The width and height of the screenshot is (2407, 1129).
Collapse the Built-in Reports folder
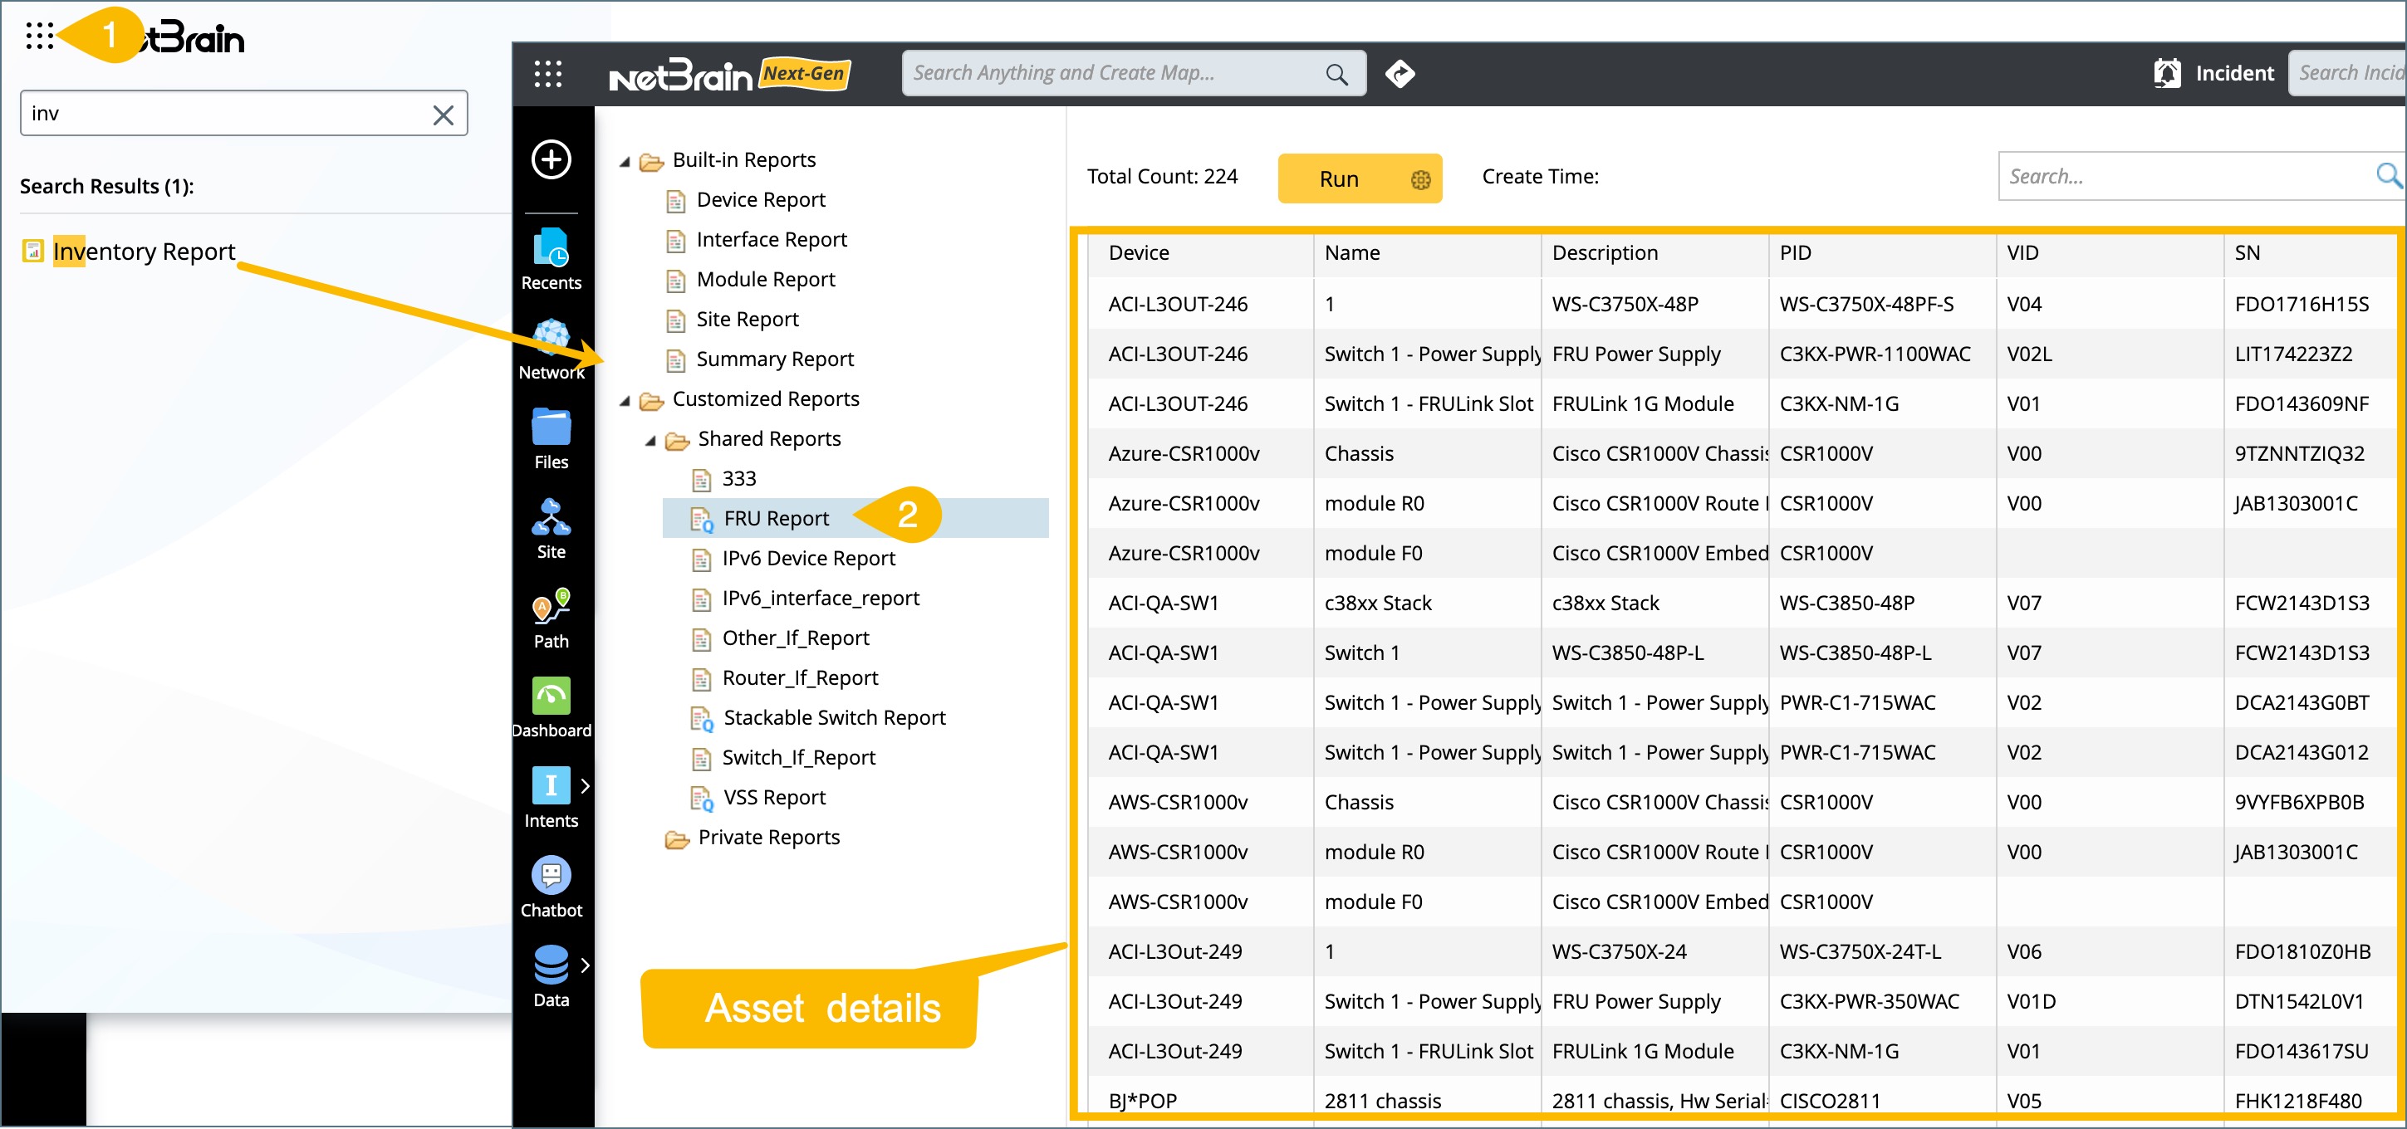coord(625,162)
